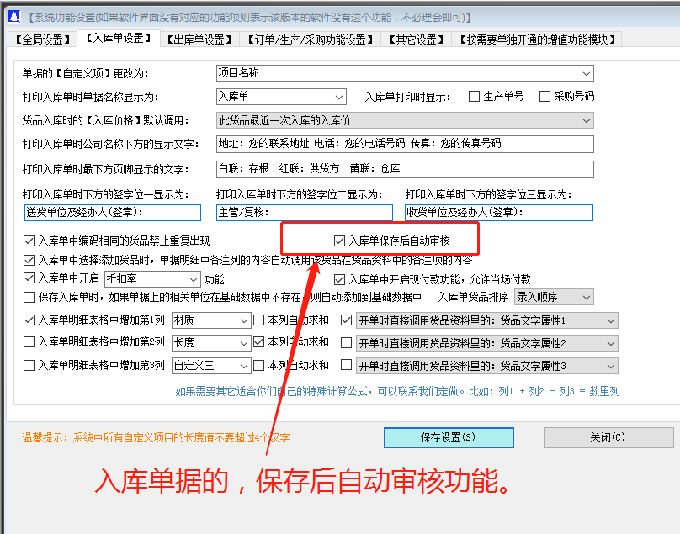Enable 保存入库单时自动添加到基础数据
This screenshot has width=680, height=534.
pos(28,296)
